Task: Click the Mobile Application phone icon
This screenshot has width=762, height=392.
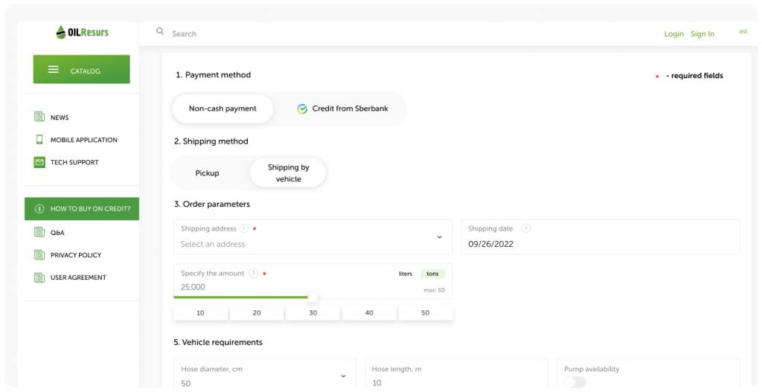Action: pyautogui.click(x=39, y=140)
